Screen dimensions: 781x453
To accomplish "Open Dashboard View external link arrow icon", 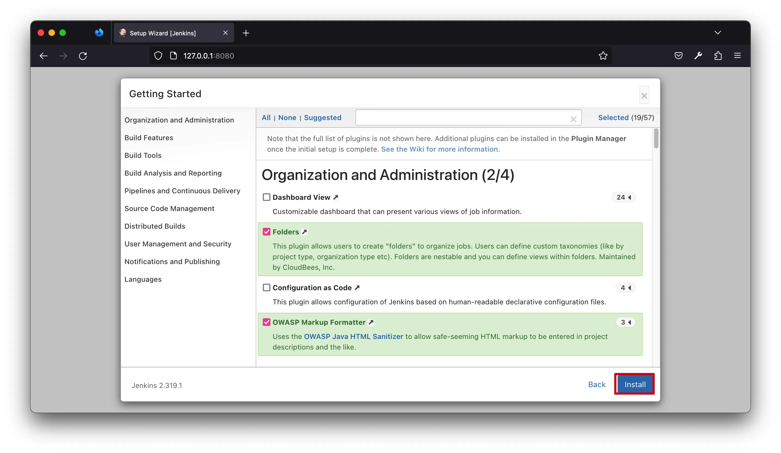I will click(x=336, y=197).
